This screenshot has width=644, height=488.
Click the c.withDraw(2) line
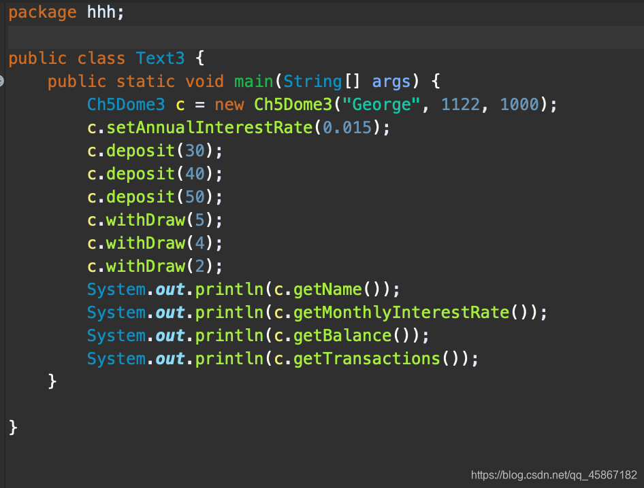click(155, 266)
